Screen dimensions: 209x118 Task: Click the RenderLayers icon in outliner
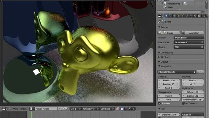[165, 4]
